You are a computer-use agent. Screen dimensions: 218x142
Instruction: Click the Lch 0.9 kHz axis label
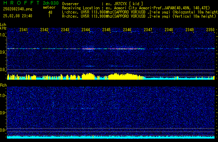(x=3, y=52)
